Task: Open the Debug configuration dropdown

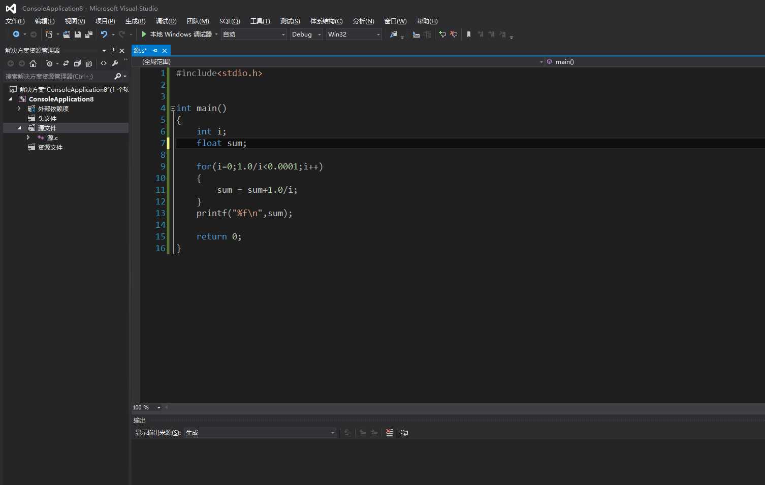Action: 306,34
